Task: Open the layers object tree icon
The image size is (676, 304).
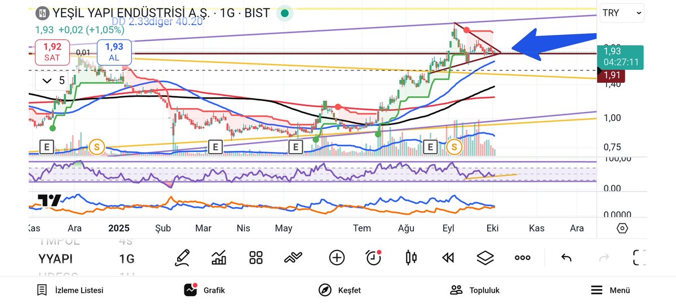Action: 485,258
